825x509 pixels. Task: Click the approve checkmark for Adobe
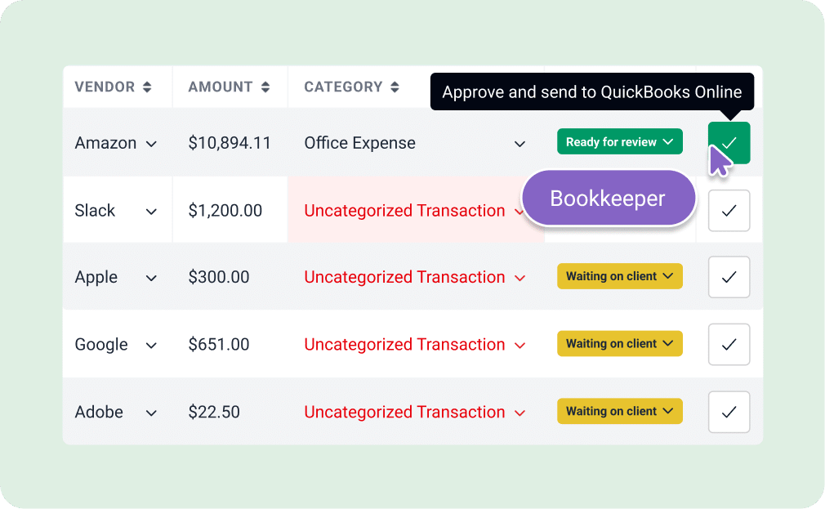pyautogui.click(x=729, y=411)
